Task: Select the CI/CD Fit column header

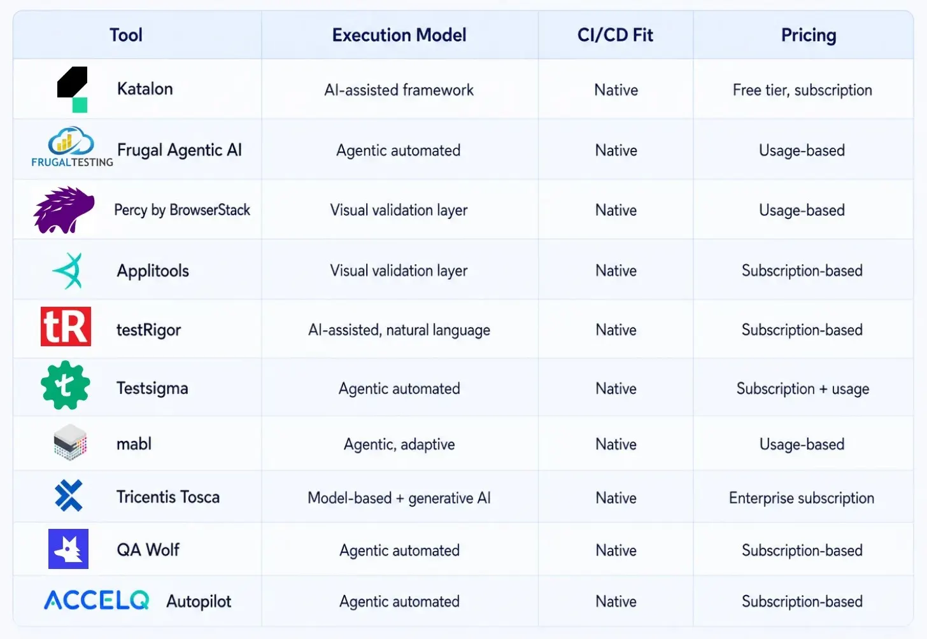Action: tap(615, 35)
